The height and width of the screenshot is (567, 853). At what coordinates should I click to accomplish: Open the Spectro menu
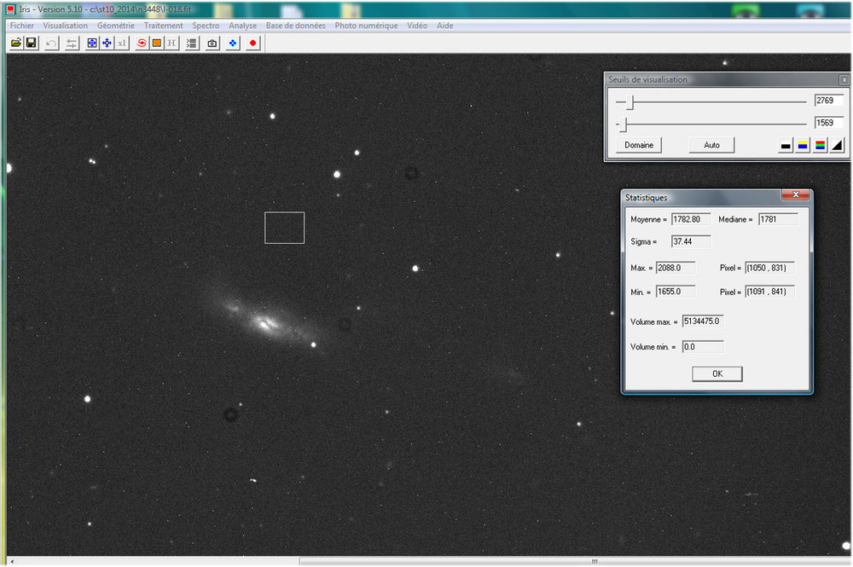pos(206,26)
